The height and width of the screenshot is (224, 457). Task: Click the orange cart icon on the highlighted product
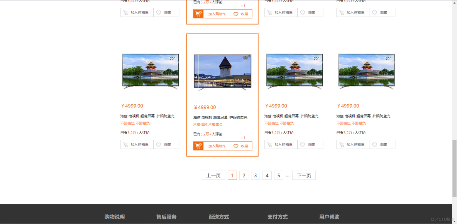click(198, 146)
